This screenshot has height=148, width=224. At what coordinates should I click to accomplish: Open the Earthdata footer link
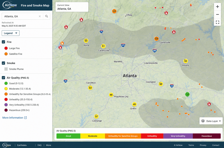click(22, 145)
